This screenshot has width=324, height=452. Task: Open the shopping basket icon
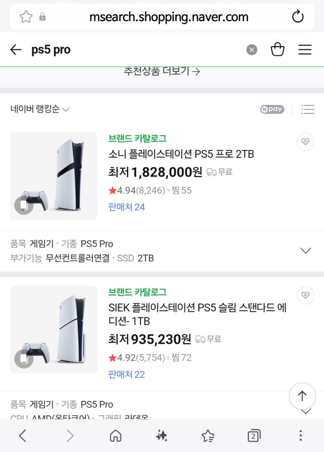tap(278, 49)
